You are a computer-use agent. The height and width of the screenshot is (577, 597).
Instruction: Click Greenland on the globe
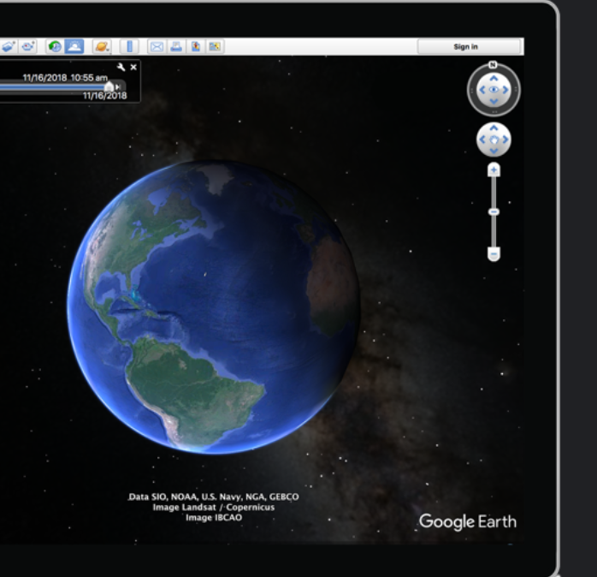(x=216, y=177)
